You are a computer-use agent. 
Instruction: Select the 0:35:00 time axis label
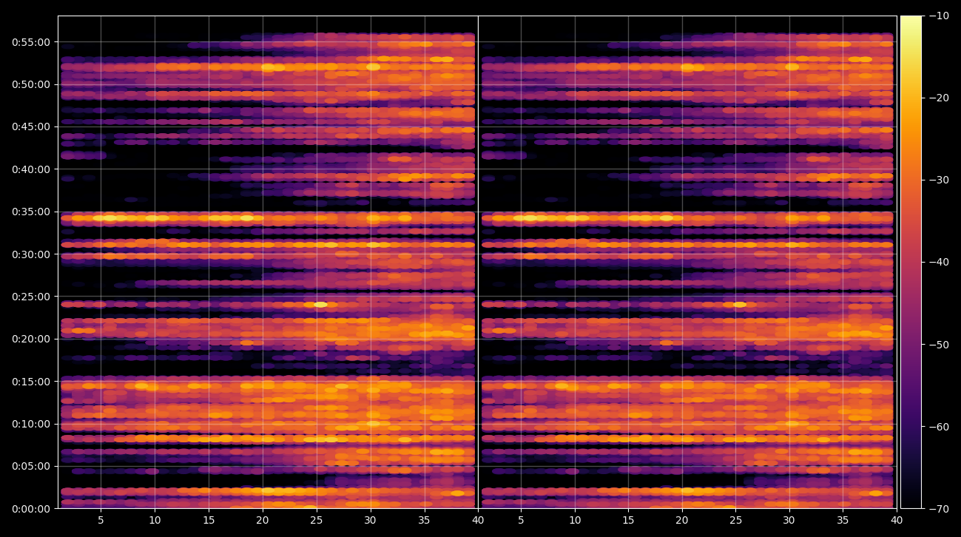click(x=30, y=212)
